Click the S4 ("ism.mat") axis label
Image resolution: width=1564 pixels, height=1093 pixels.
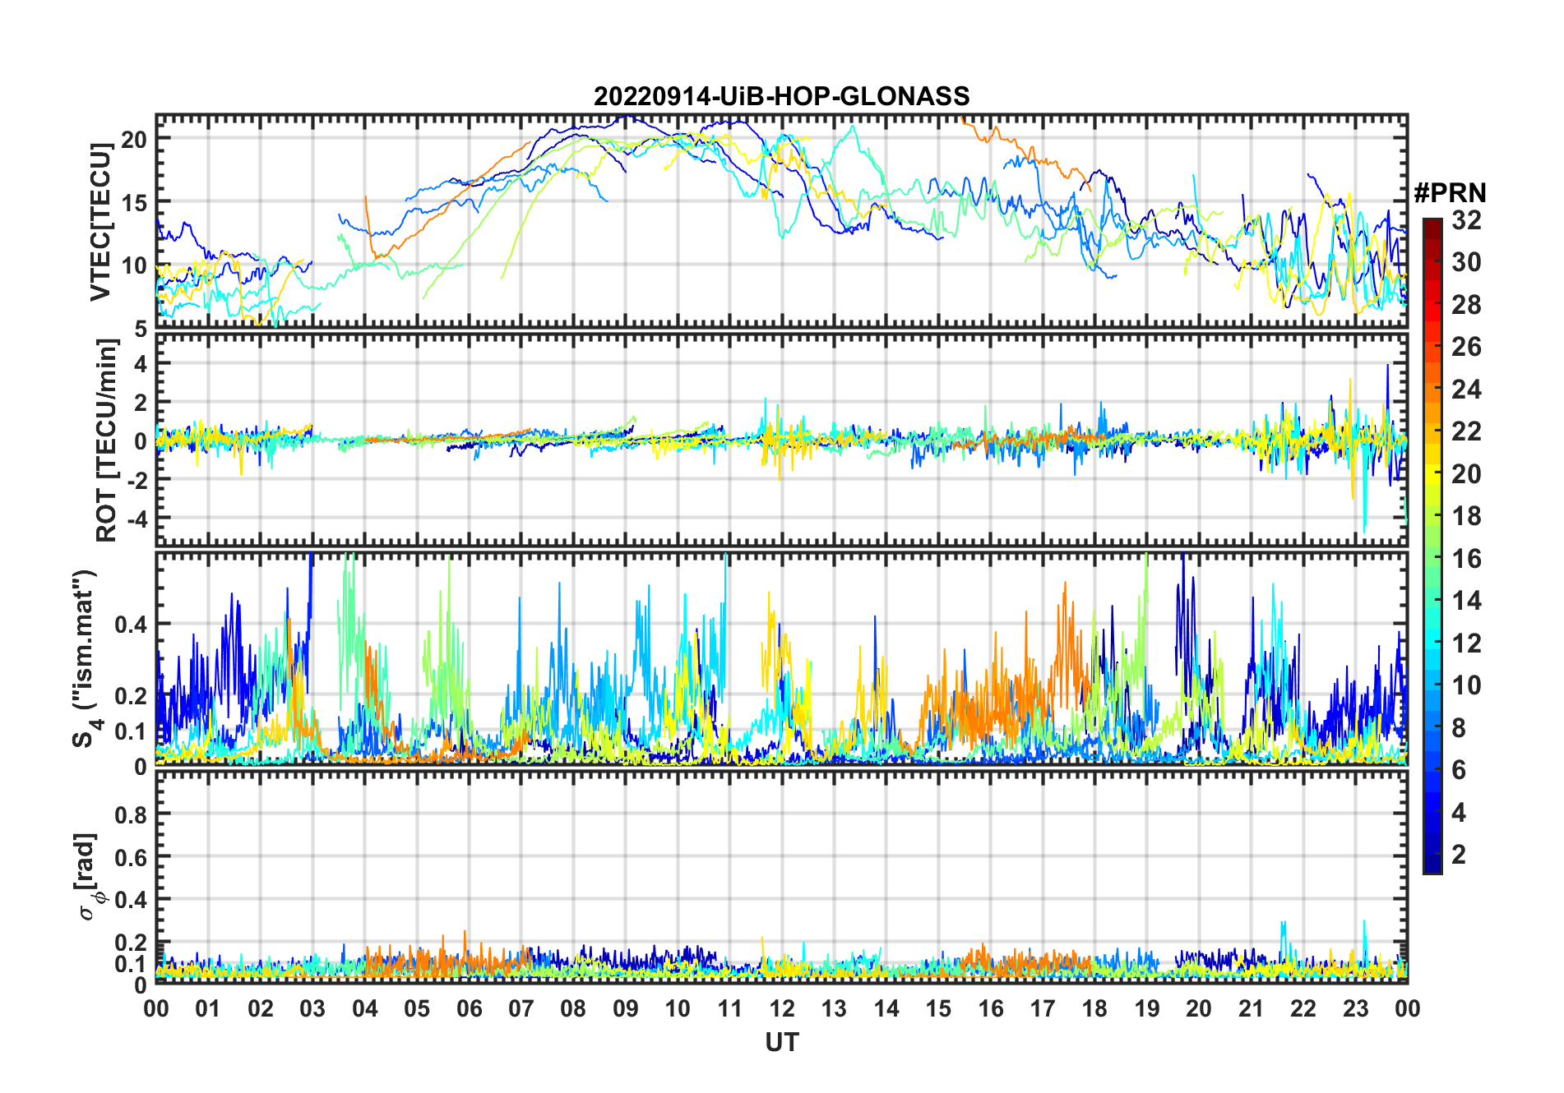84,658
